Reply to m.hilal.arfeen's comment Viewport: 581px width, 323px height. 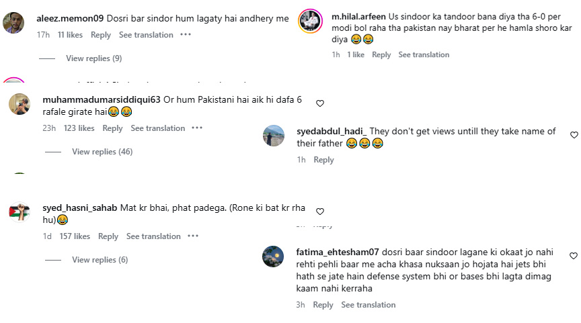click(x=381, y=55)
